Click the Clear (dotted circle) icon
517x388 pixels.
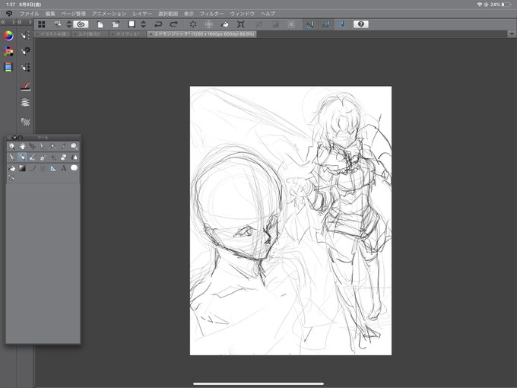click(193, 24)
